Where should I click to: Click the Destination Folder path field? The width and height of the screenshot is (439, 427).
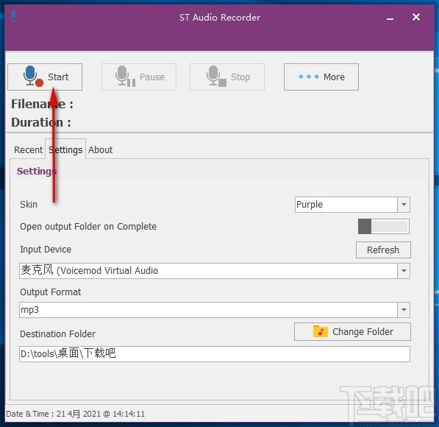click(x=215, y=354)
